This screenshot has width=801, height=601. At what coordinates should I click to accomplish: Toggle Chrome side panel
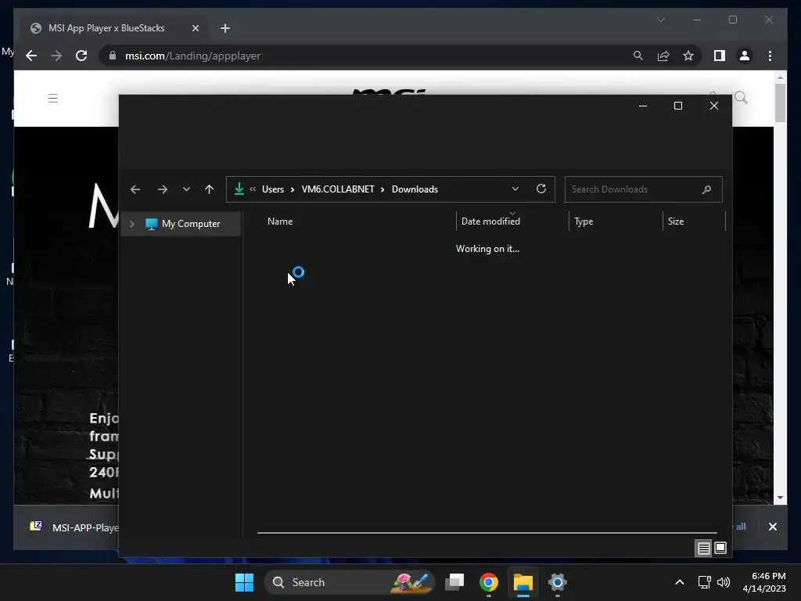tap(720, 56)
